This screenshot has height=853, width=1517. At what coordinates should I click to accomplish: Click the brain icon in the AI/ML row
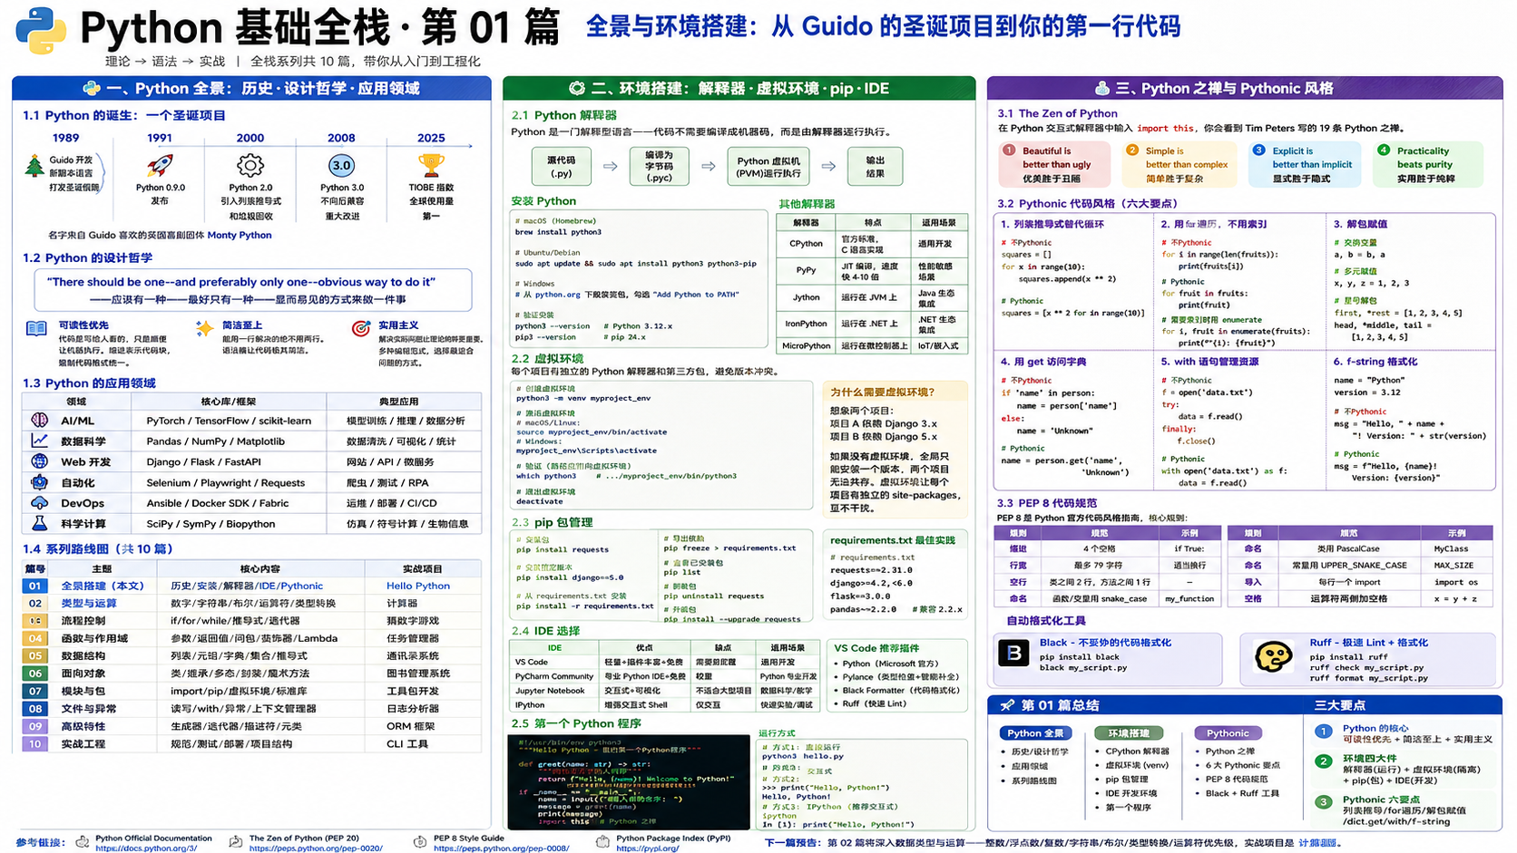pyautogui.click(x=39, y=421)
